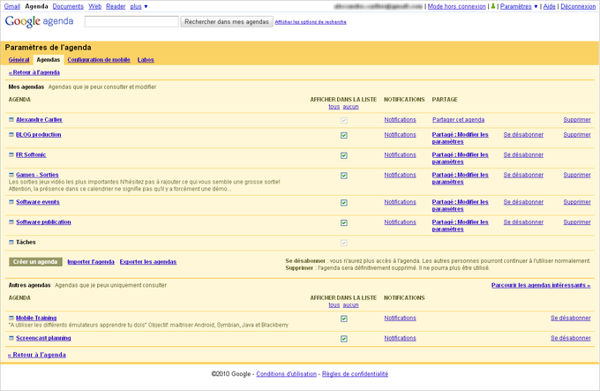The image size is (600, 391).
Task: Toggle the Tâches list checkbox
Action: pyautogui.click(x=344, y=243)
